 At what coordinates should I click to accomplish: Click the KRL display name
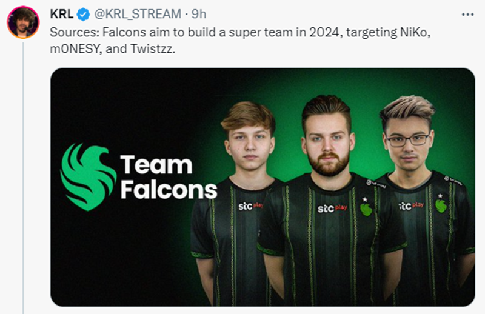62,14
